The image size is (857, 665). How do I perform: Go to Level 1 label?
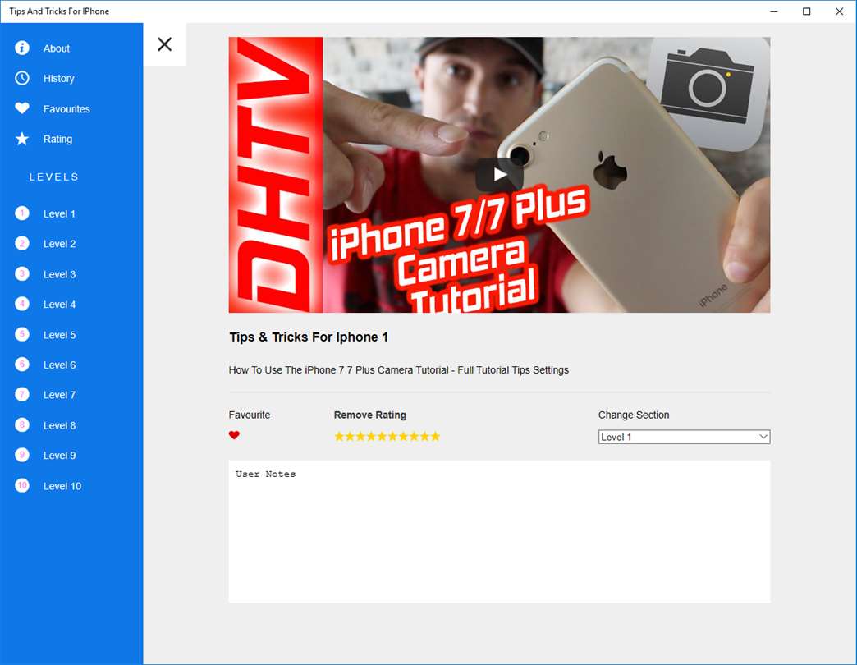pyautogui.click(x=59, y=214)
